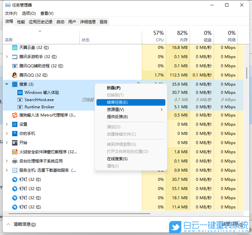Click the 钉钉 icon with 11.4 MB memory
The width and height of the screenshot is (252, 235).
coord(15,207)
